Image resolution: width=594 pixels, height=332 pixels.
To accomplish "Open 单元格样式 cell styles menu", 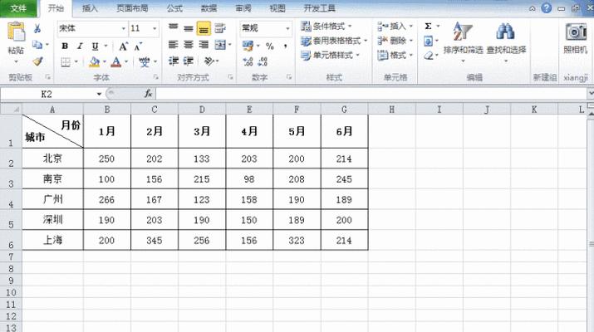I will click(x=331, y=56).
